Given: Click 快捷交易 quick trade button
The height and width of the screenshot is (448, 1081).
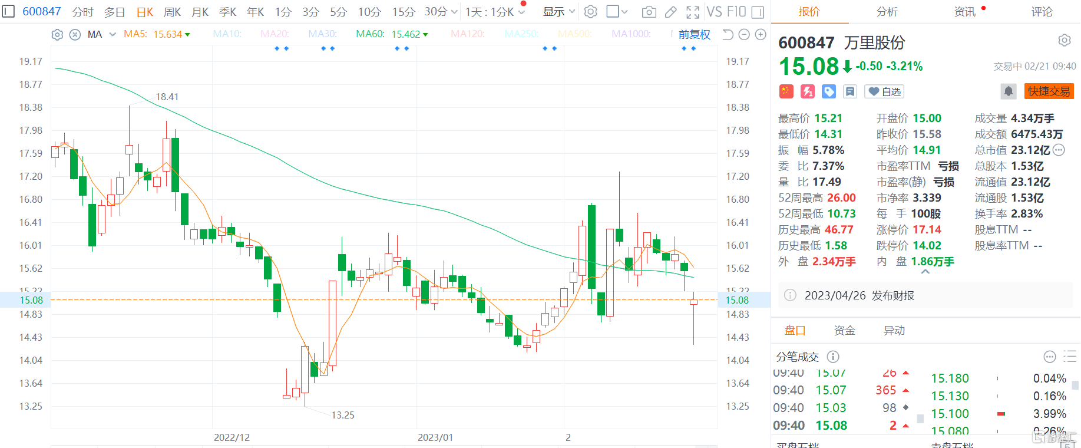Looking at the screenshot, I should tap(1049, 91).
